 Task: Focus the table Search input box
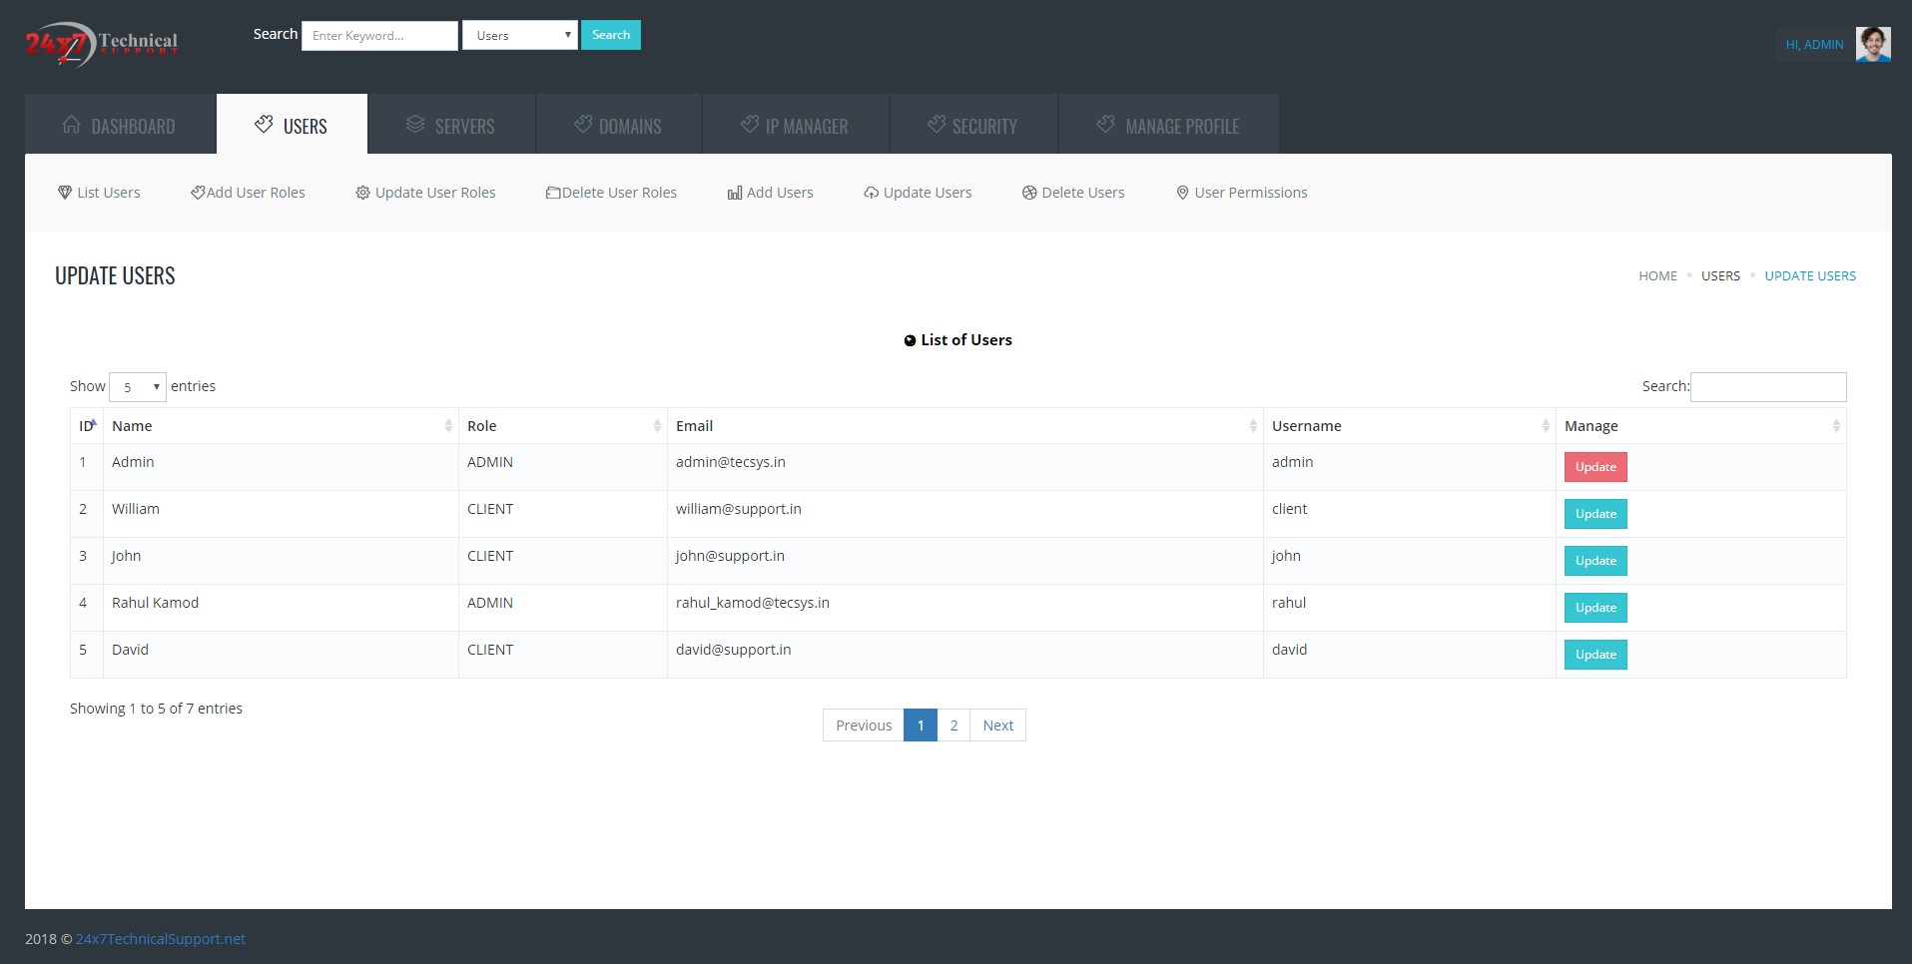coord(1768,387)
